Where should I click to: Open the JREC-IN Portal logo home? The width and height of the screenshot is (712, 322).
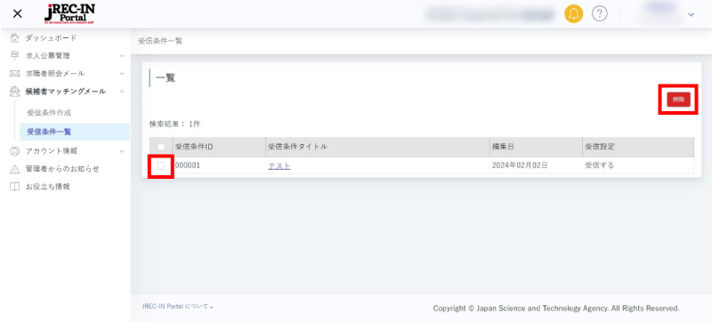tap(69, 13)
